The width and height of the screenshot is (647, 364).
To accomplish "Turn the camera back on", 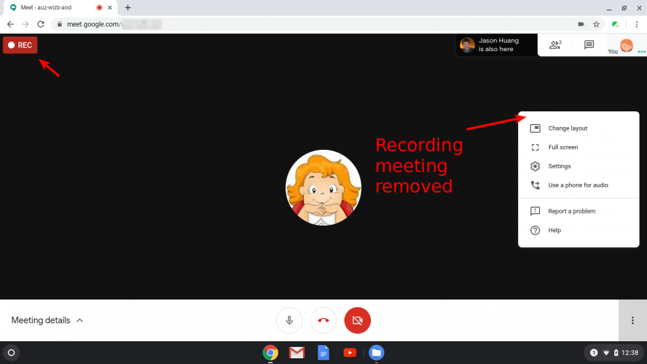I will click(358, 320).
